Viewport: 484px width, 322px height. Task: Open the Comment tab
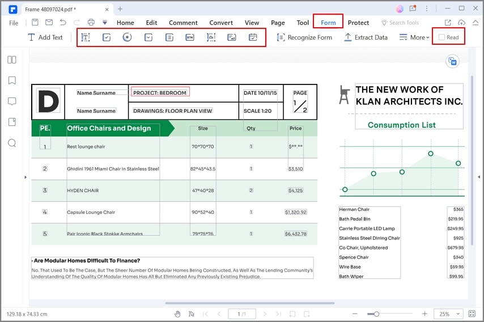click(183, 23)
